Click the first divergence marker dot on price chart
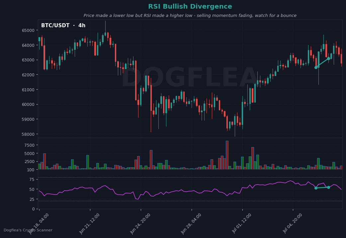This screenshot has width=346, height=238. 316,67
